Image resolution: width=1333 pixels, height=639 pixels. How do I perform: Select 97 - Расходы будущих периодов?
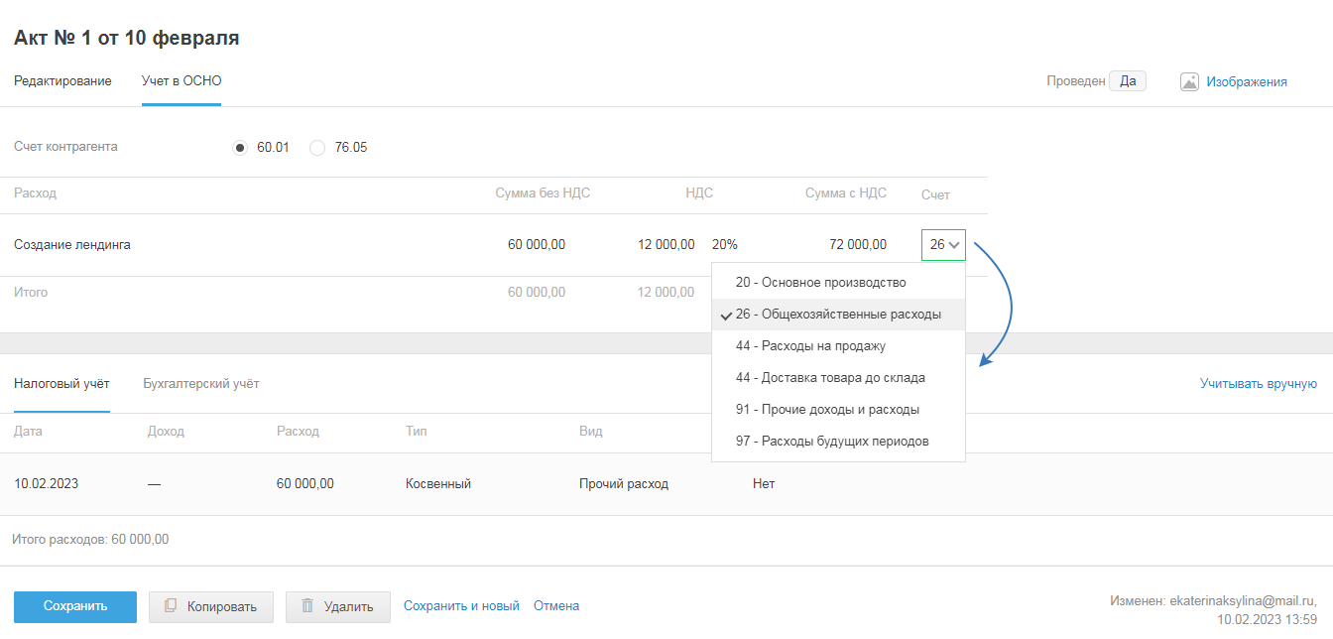coord(831,442)
